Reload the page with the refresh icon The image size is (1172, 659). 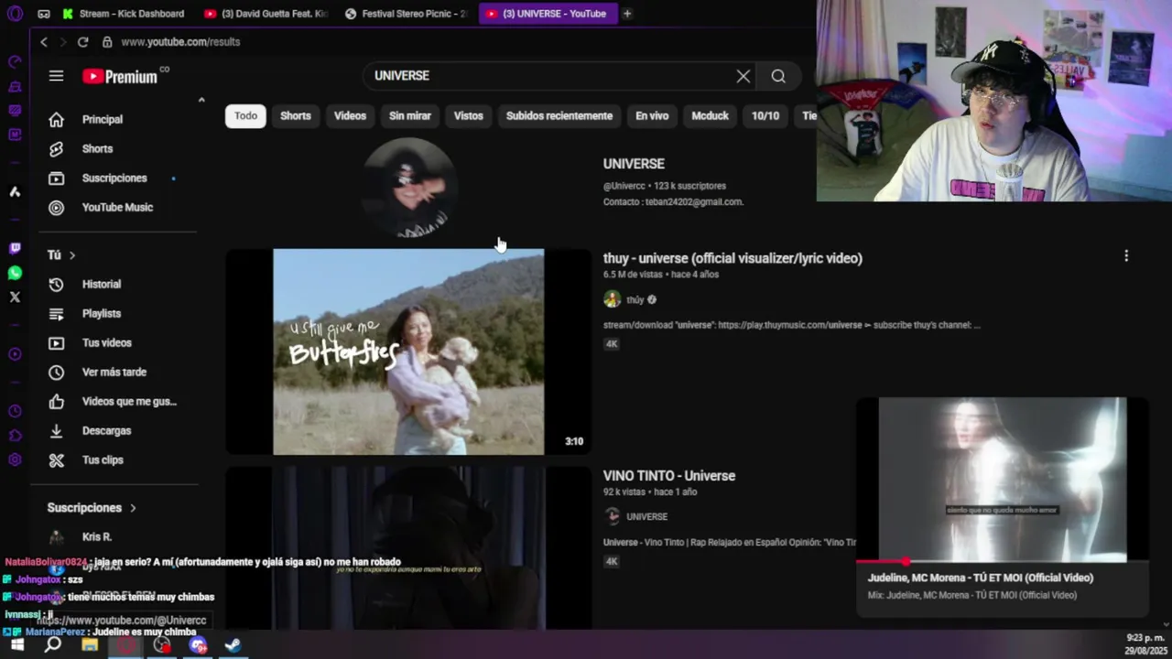[x=82, y=42]
